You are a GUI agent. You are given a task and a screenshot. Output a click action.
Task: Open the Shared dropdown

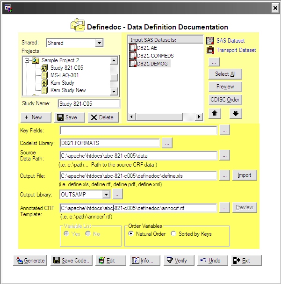pyautogui.click(x=99, y=43)
